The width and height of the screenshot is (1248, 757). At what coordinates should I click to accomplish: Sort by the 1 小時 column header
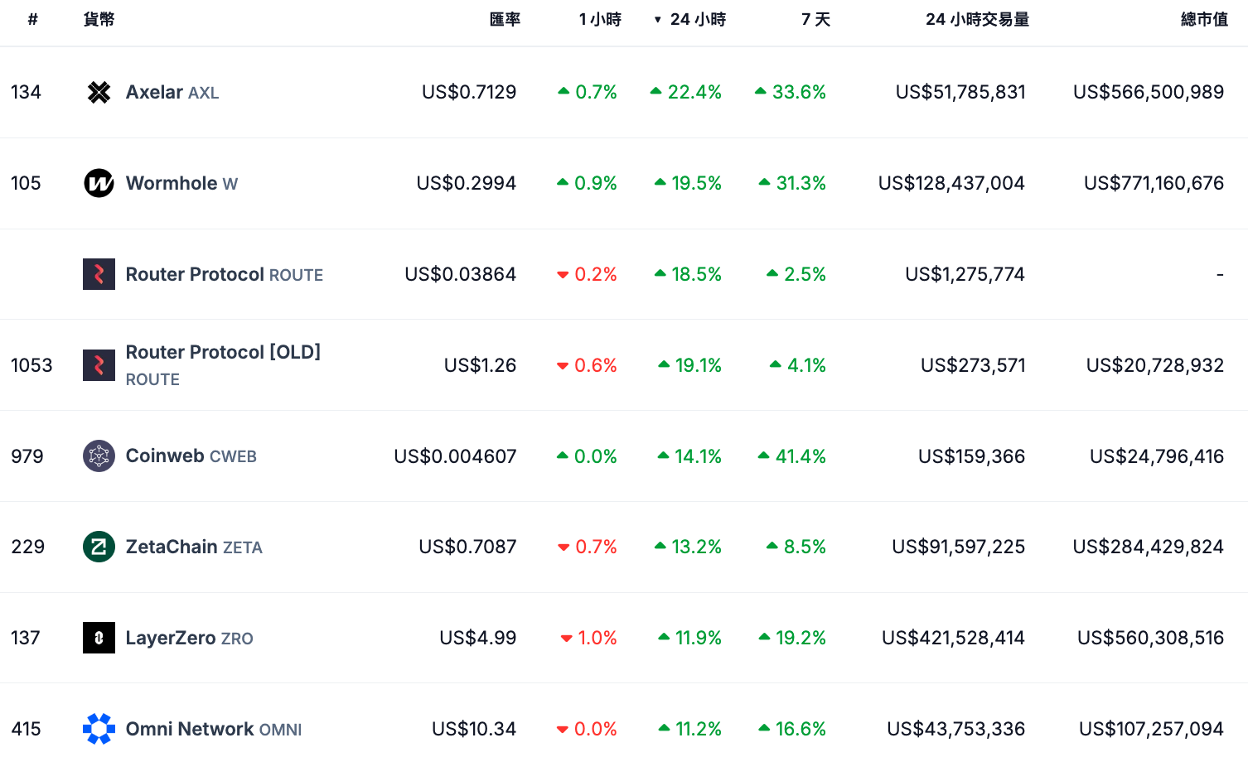(x=600, y=19)
